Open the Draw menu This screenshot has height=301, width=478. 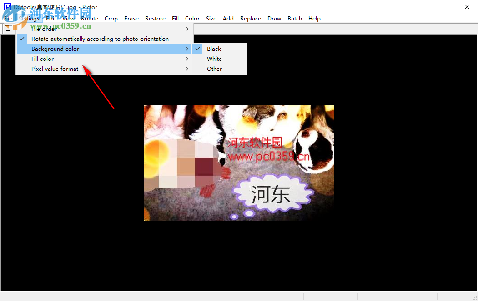(x=274, y=19)
